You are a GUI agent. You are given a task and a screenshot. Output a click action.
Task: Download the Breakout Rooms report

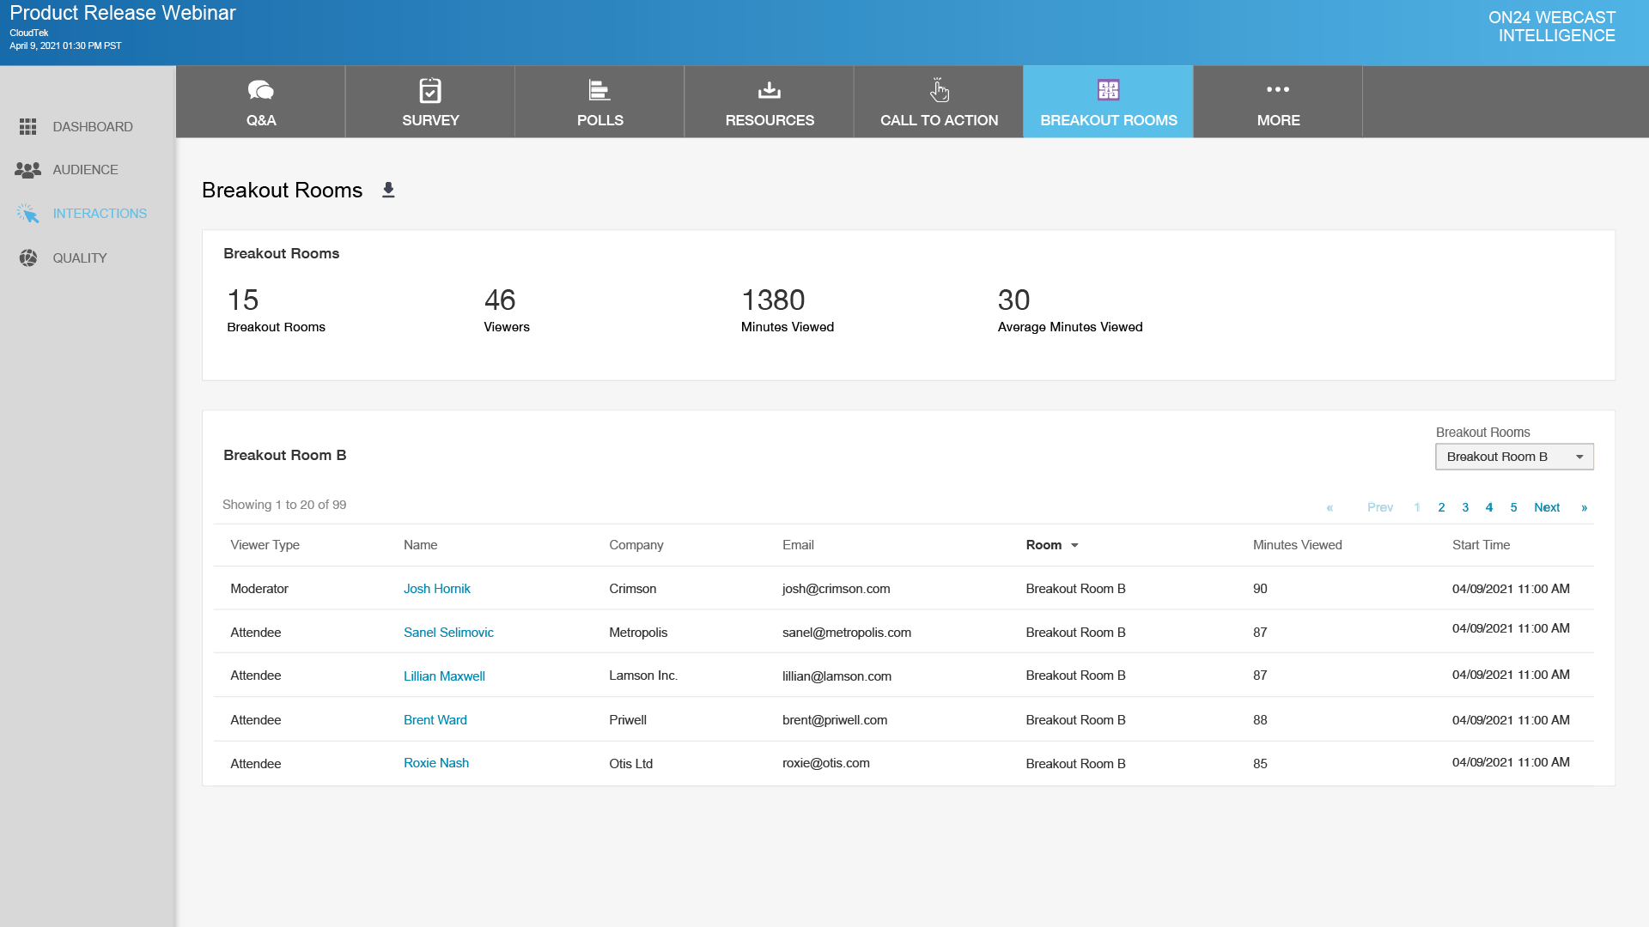[388, 190]
